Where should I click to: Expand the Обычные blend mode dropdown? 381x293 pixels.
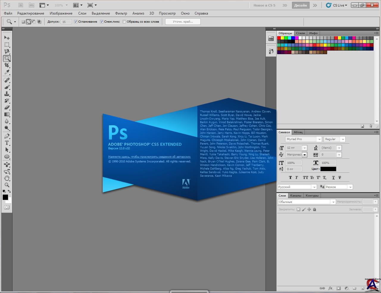tap(333, 202)
